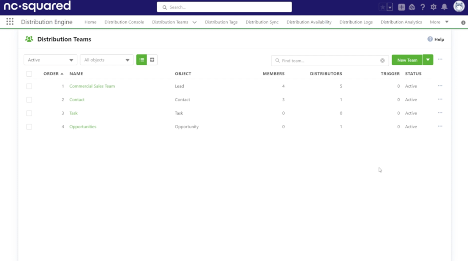
Task: Open the Contact team link
Action: pyautogui.click(x=77, y=99)
